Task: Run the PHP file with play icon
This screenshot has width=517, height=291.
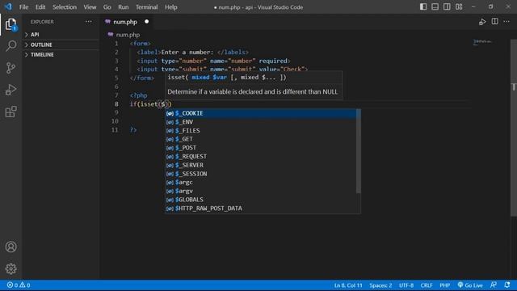Action: coord(482,22)
